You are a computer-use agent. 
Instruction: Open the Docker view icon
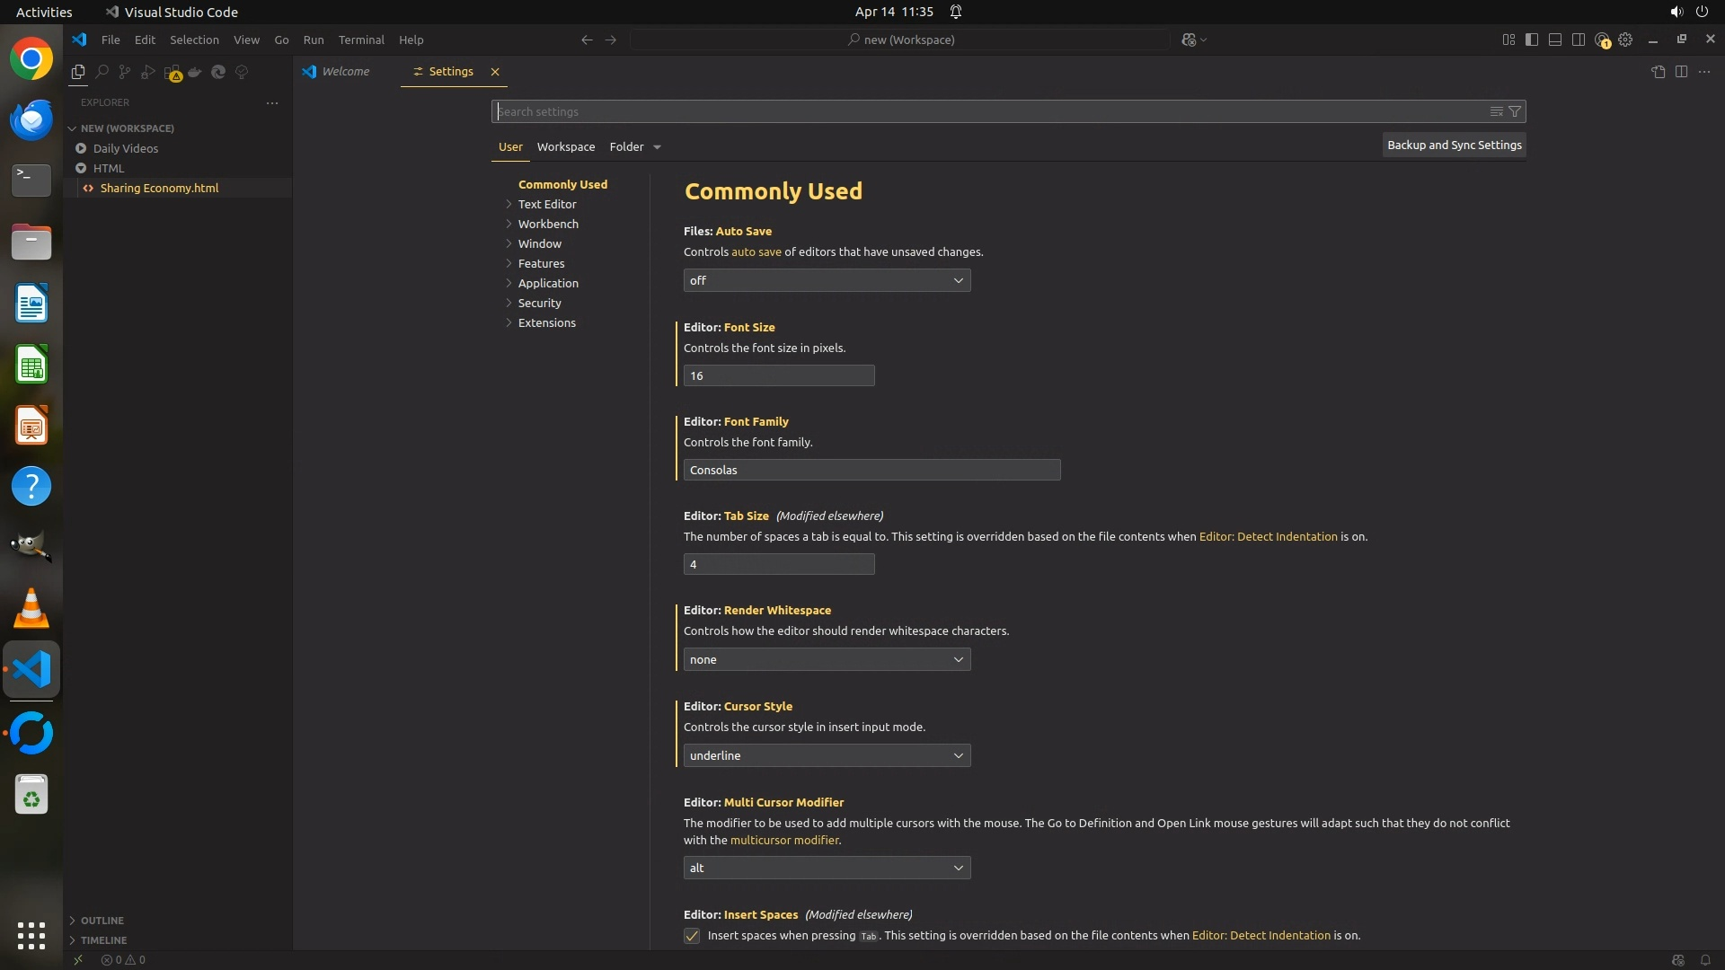tap(195, 72)
